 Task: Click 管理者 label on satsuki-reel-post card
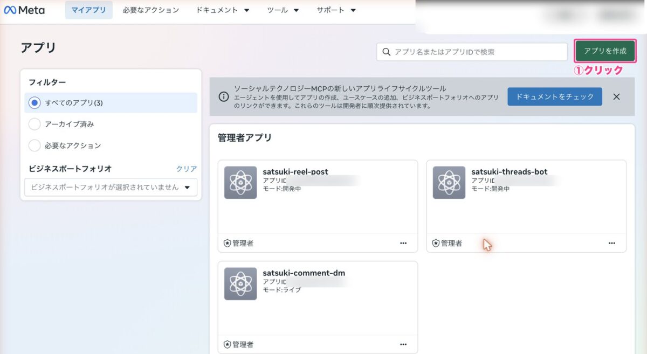243,244
